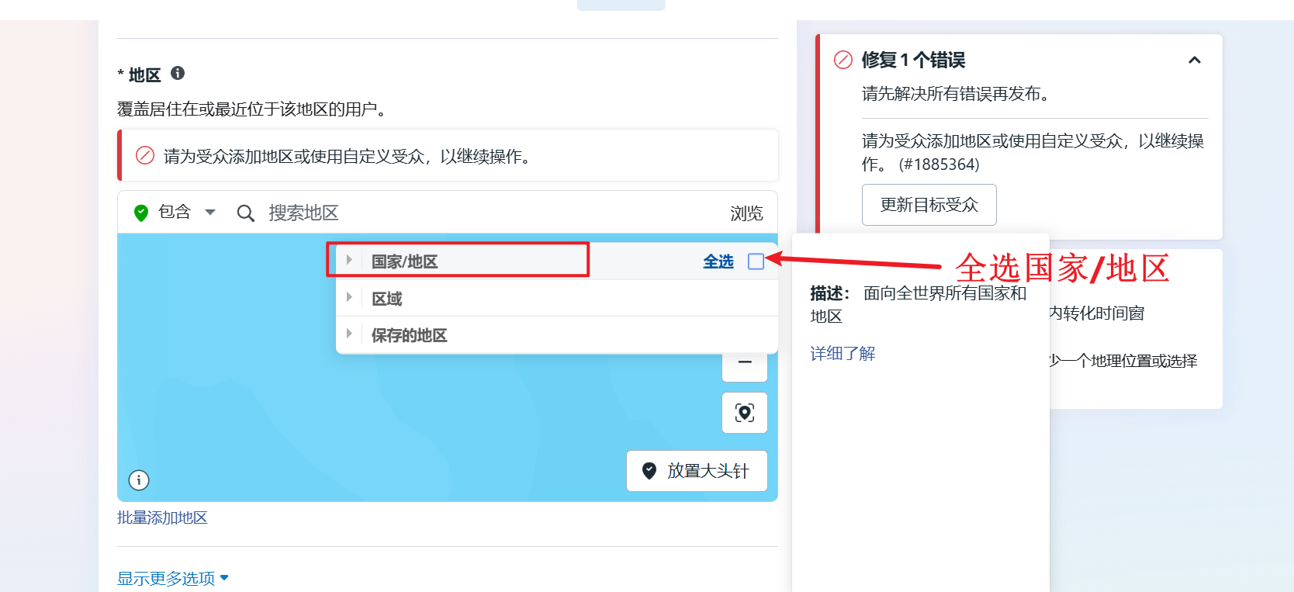This screenshot has height=592, width=1294.
Task: Click the magnifier icon in location search
Action: pos(245,213)
